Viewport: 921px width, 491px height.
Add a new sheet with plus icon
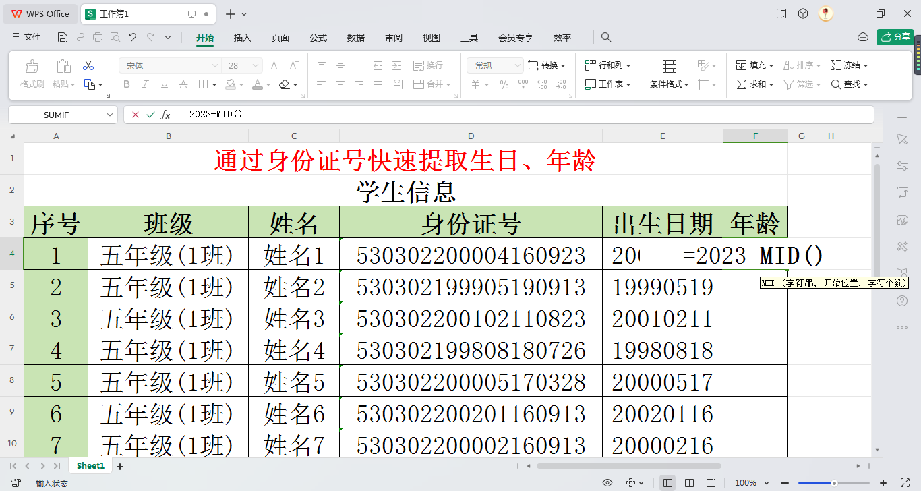click(120, 466)
